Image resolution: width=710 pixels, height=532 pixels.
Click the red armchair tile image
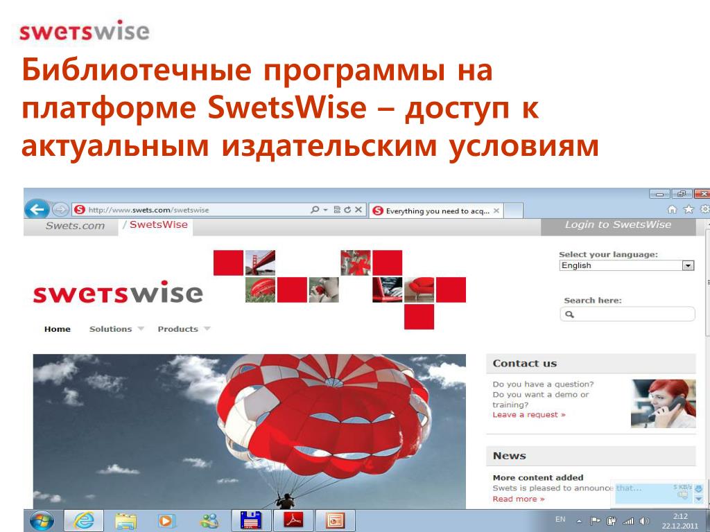[x=419, y=290]
